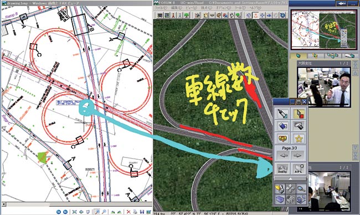360x215 pixels.
Task: Switch to the first tab with teal cube icon
Action: (298, 55)
